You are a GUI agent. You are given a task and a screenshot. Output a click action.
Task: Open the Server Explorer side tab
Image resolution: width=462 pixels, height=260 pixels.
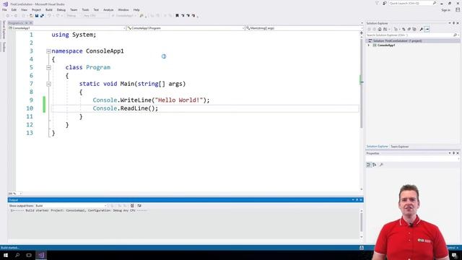(4, 30)
